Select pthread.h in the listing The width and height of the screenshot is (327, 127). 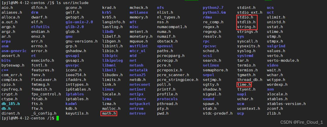[x=167, y=104]
